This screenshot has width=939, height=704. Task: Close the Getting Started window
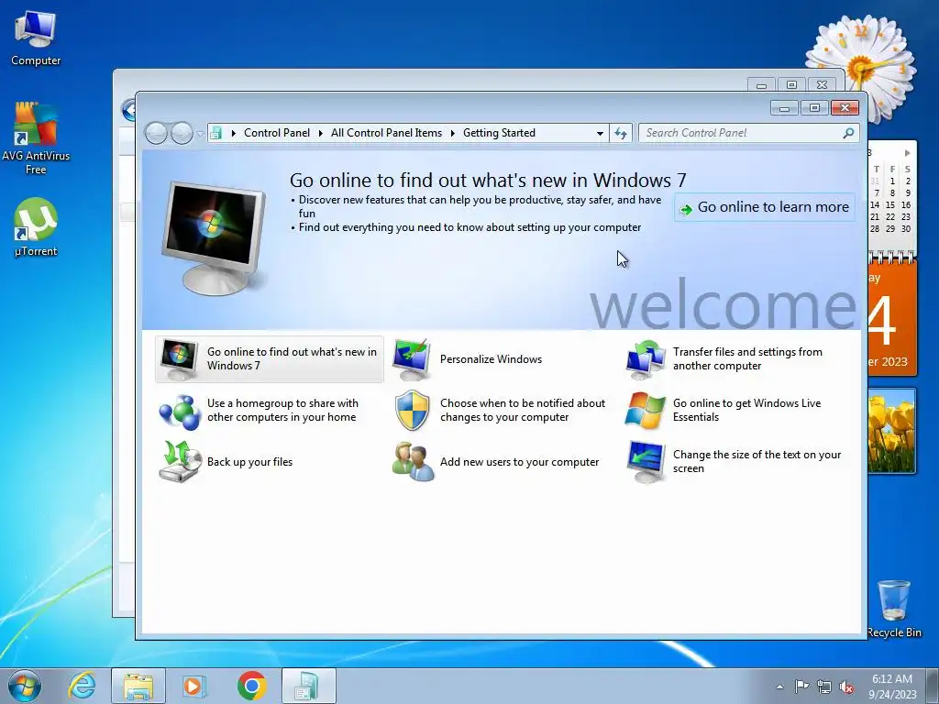click(845, 108)
